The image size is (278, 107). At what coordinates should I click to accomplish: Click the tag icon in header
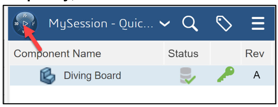[x=224, y=24]
